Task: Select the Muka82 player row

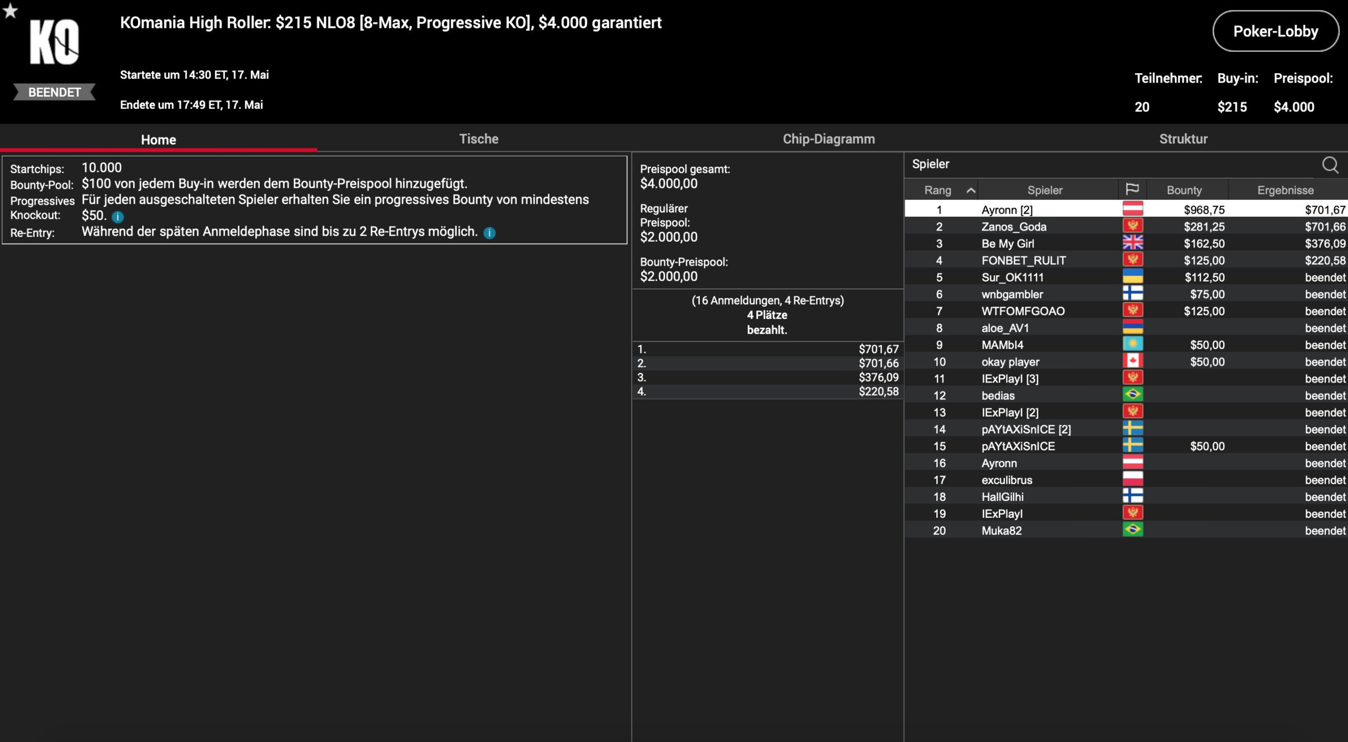Action: pos(1001,530)
